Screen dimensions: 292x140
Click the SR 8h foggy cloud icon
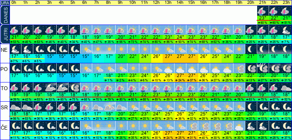[x=109, y=107]
